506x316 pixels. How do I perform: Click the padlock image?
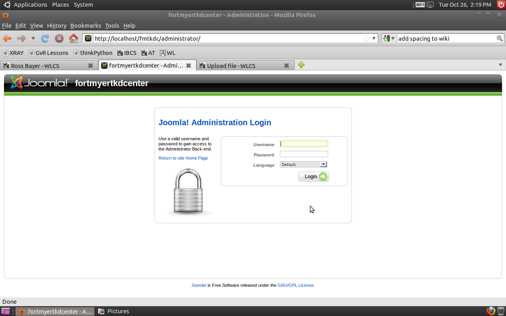[188, 192]
